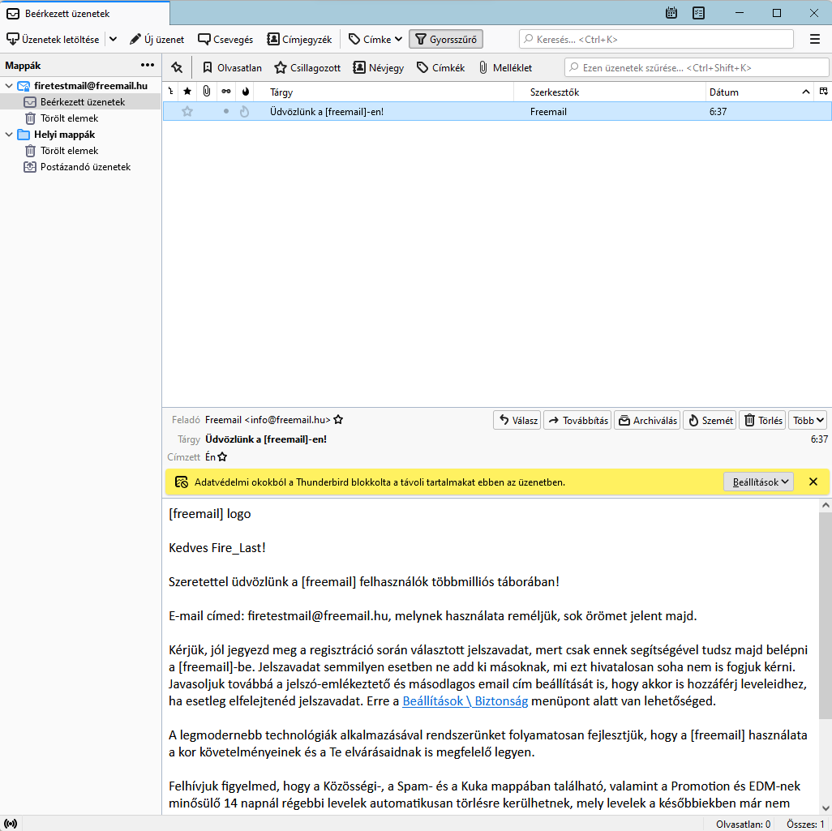Open the Üzenetek letöltése dropdown arrow

(113, 39)
